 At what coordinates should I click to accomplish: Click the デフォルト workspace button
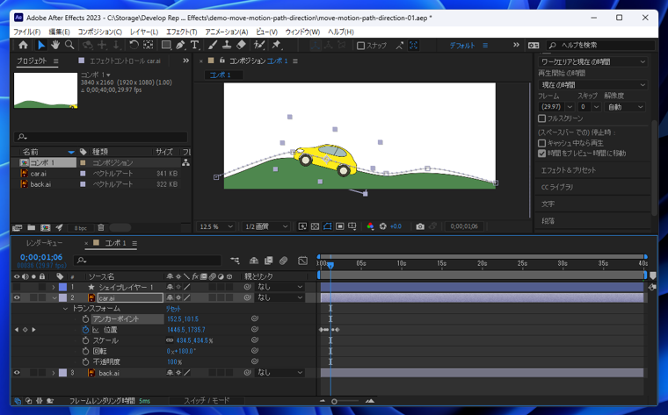coord(461,46)
